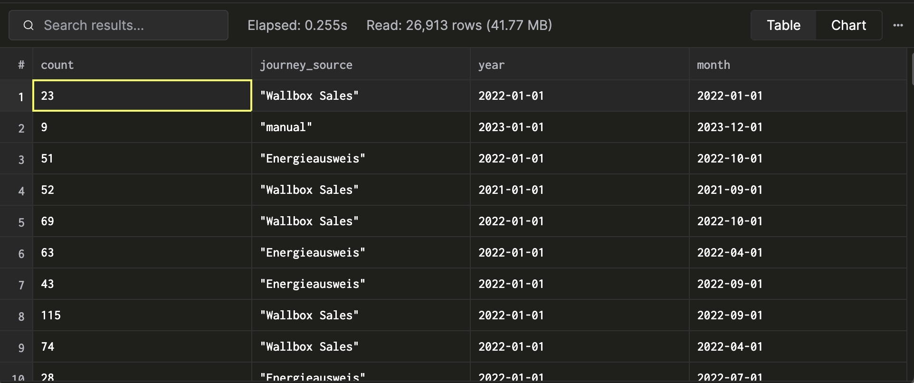Click the count column header
This screenshot has height=383, width=914.
pos(142,65)
